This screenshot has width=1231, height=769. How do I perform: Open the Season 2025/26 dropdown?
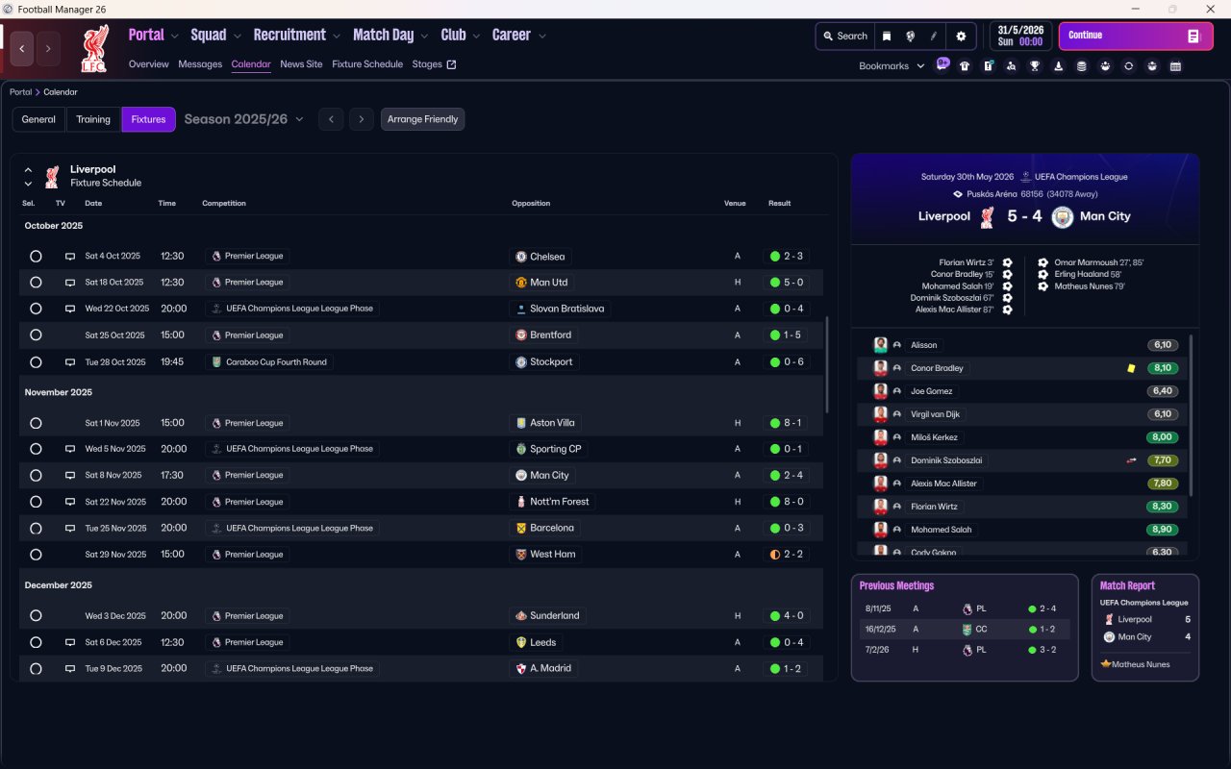(x=243, y=119)
